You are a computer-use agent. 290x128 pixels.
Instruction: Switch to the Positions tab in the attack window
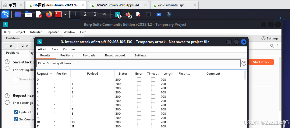tap(67, 56)
